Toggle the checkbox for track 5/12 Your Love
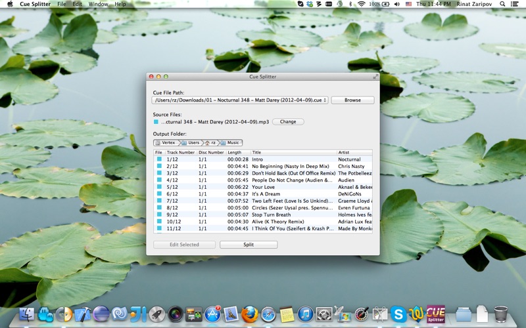The width and height of the screenshot is (526, 328). point(159,187)
